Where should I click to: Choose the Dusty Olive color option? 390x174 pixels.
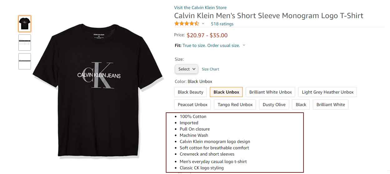click(274, 105)
